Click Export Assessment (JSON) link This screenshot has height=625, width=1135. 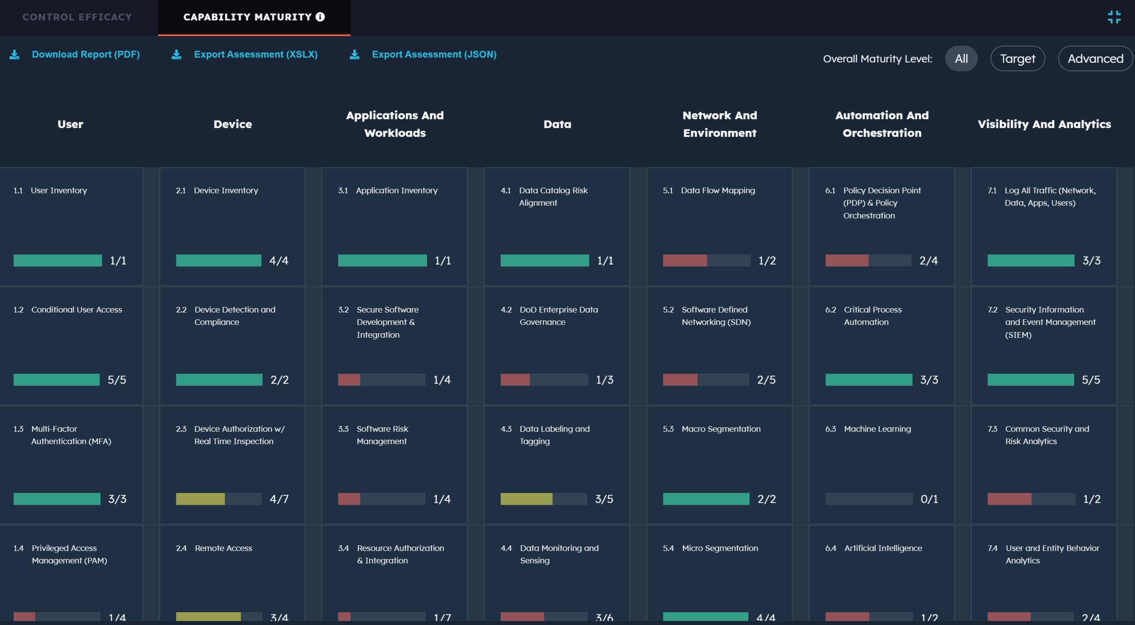pos(434,55)
